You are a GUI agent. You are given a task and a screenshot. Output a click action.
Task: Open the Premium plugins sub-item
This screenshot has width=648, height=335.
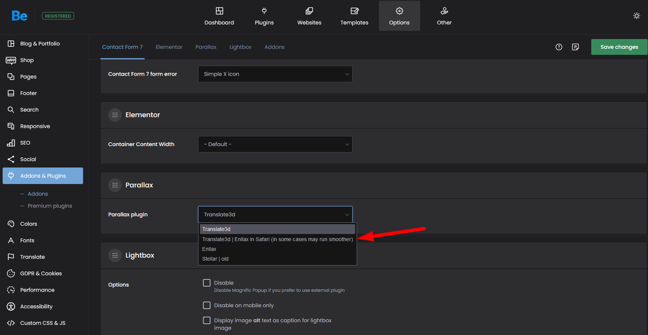pos(50,206)
